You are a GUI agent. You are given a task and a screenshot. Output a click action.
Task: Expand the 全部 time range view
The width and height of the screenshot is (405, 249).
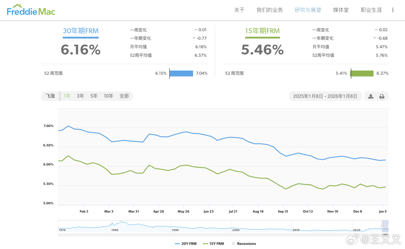[x=124, y=96]
